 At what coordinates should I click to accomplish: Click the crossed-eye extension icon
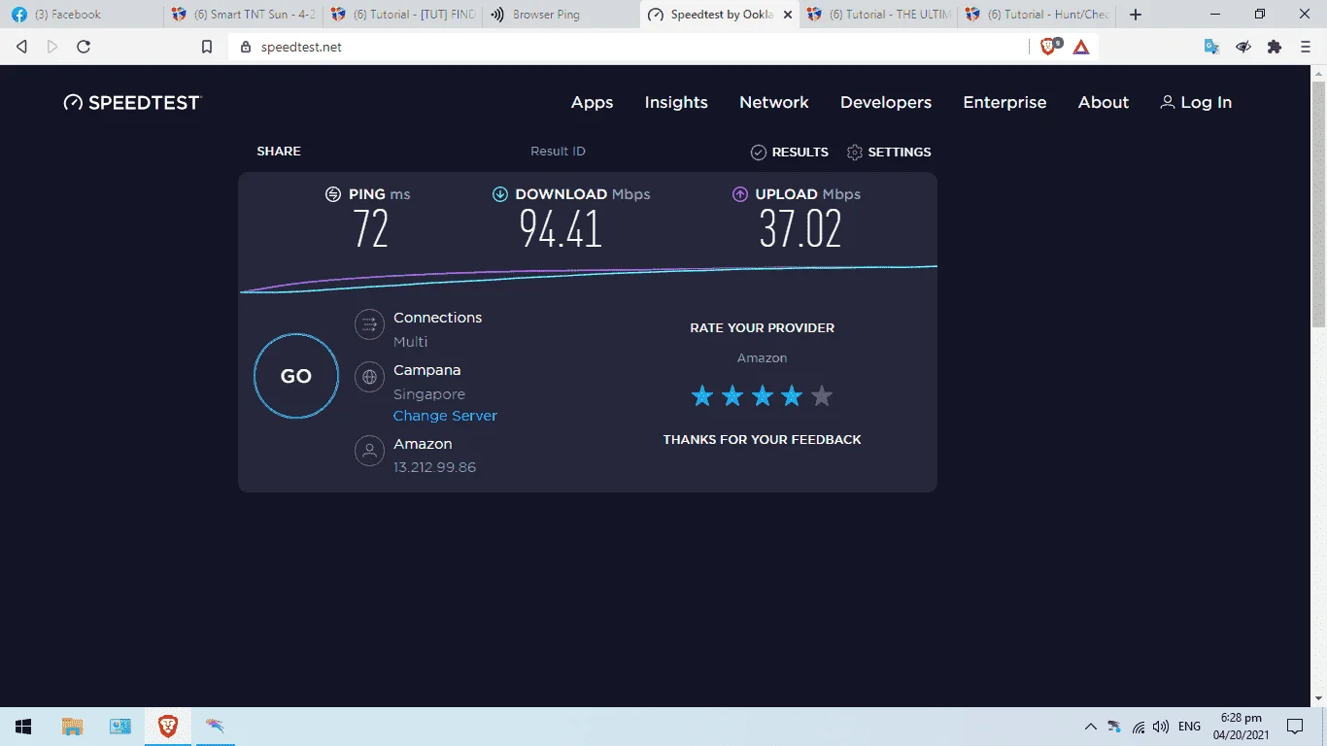click(1242, 47)
